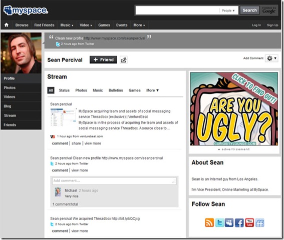Click the VentureBeat VB source icon

pos(53,136)
